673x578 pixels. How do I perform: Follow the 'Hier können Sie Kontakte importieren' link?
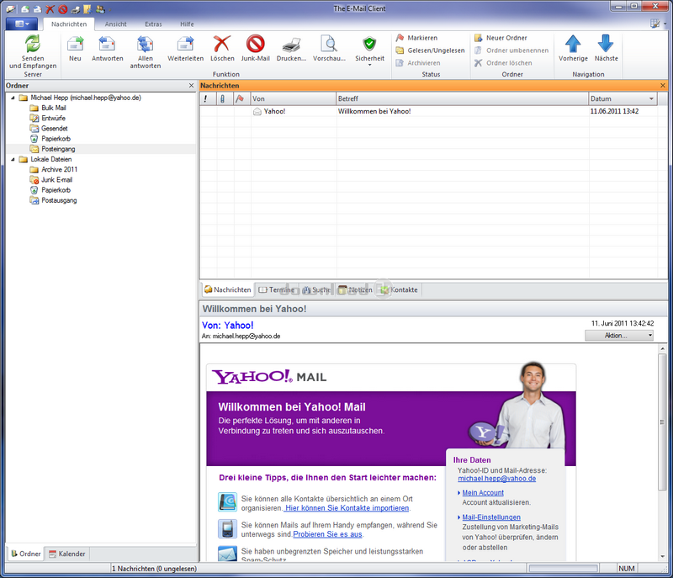click(347, 508)
